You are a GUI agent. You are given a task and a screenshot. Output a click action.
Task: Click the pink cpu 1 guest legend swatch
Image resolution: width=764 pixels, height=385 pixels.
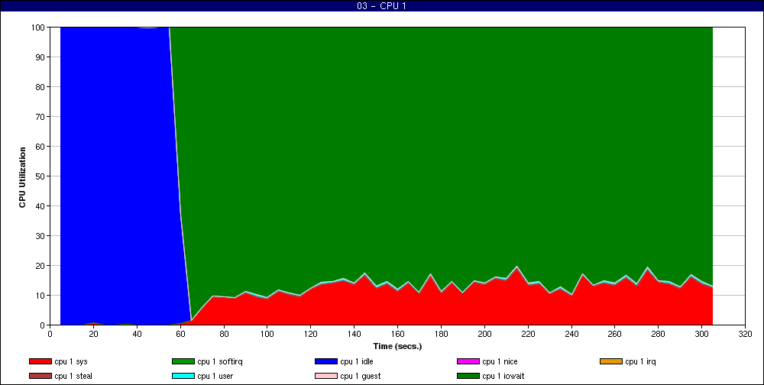click(326, 377)
